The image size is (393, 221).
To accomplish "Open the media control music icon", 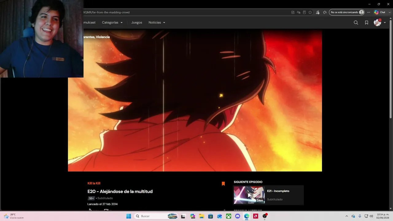I will pos(317,12).
